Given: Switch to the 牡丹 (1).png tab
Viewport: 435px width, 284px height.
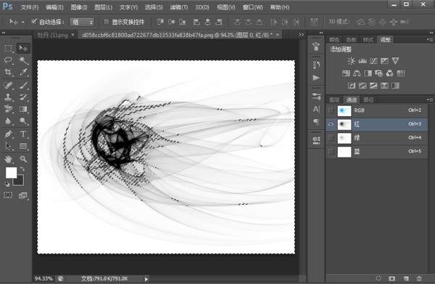Looking at the screenshot, I should [x=53, y=35].
